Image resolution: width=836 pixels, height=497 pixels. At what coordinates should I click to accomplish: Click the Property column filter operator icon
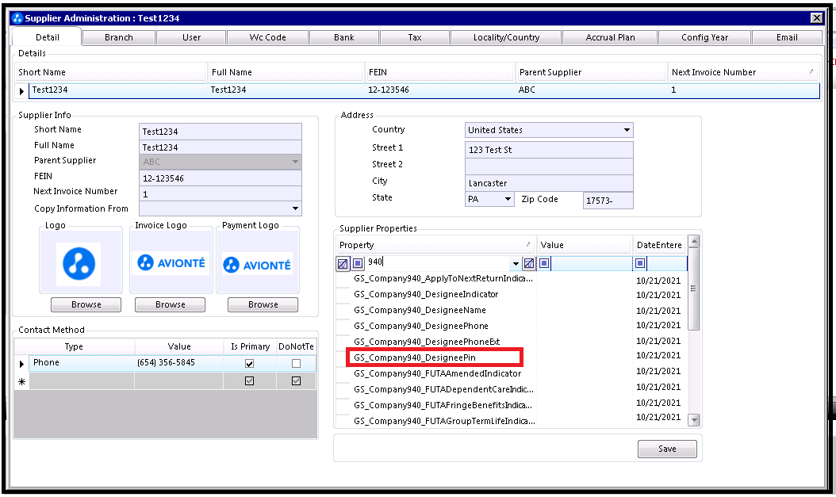pos(358,262)
